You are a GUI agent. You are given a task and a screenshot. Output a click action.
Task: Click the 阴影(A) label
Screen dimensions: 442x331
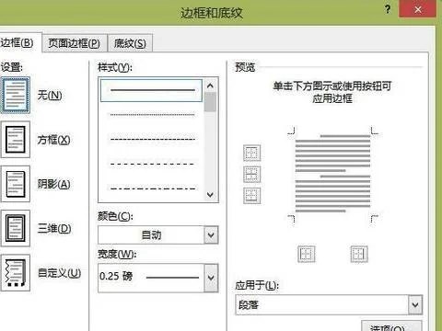53,184
